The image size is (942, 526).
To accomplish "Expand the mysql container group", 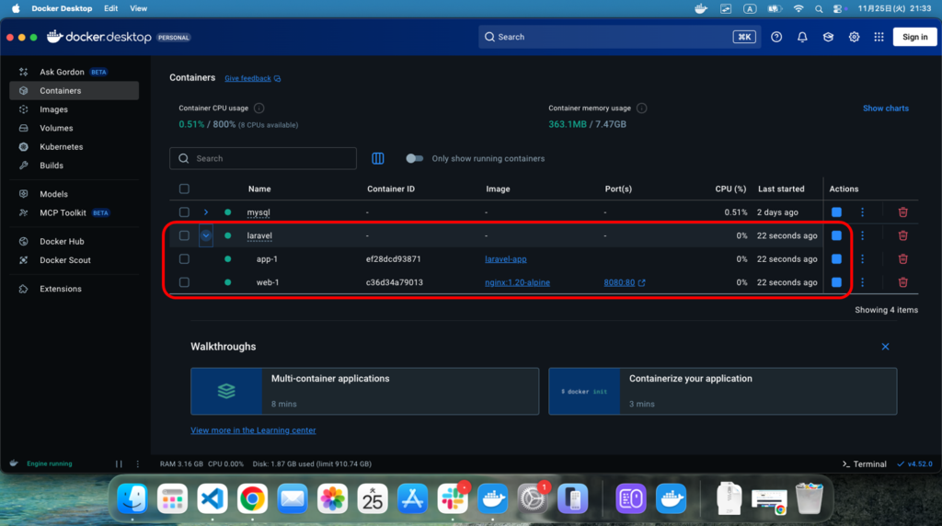I will click(206, 212).
